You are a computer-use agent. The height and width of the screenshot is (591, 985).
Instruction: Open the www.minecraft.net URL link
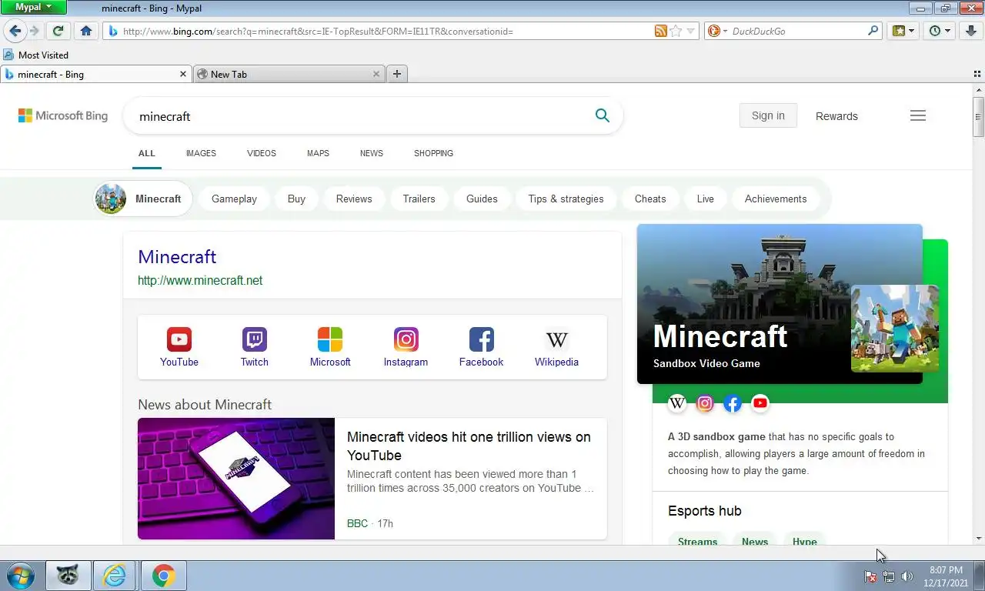point(200,280)
